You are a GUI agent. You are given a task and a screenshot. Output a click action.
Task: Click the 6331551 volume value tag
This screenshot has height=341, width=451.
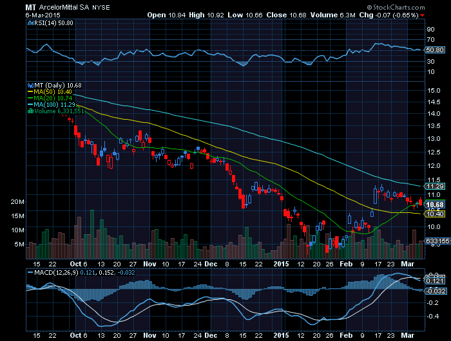click(x=437, y=241)
